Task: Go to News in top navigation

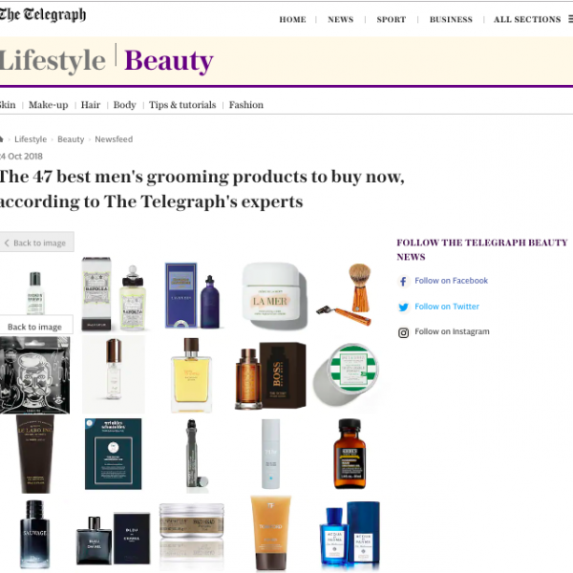Action: coord(341,19)
